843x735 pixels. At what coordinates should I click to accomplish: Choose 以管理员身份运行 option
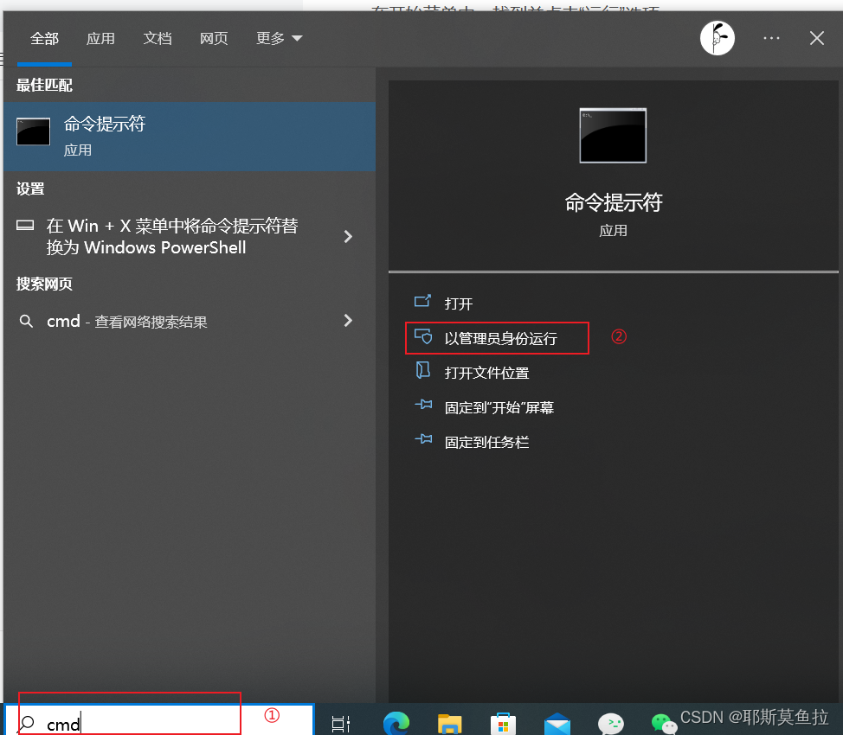tap(500, 338)
